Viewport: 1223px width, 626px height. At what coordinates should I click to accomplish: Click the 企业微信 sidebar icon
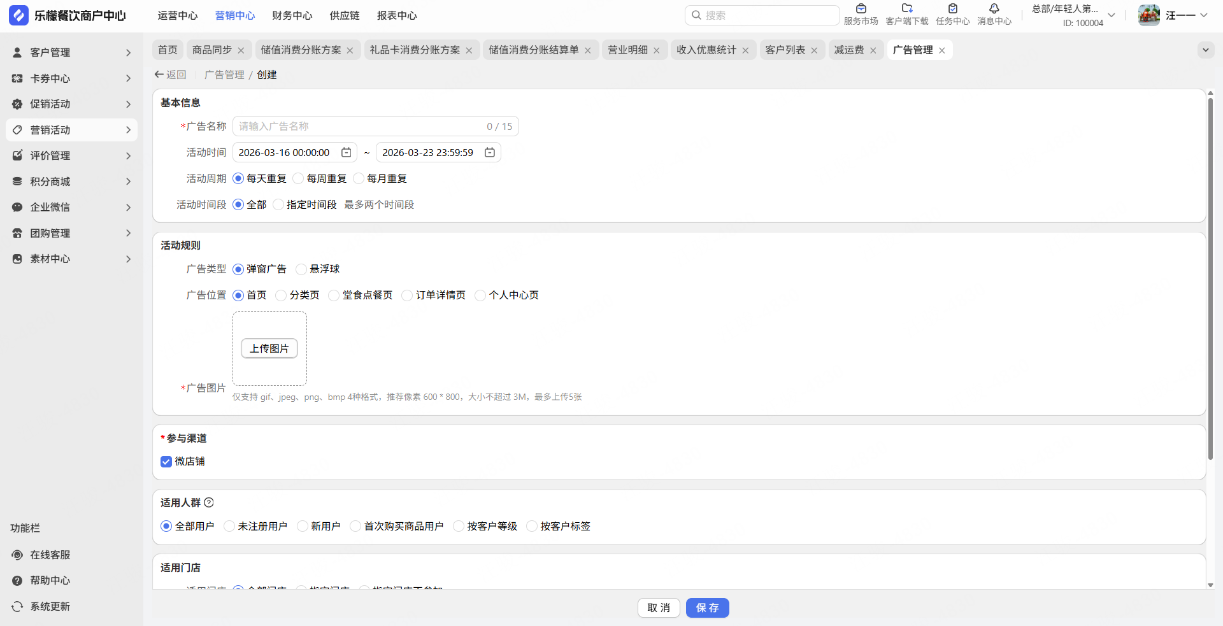[17, 207]
